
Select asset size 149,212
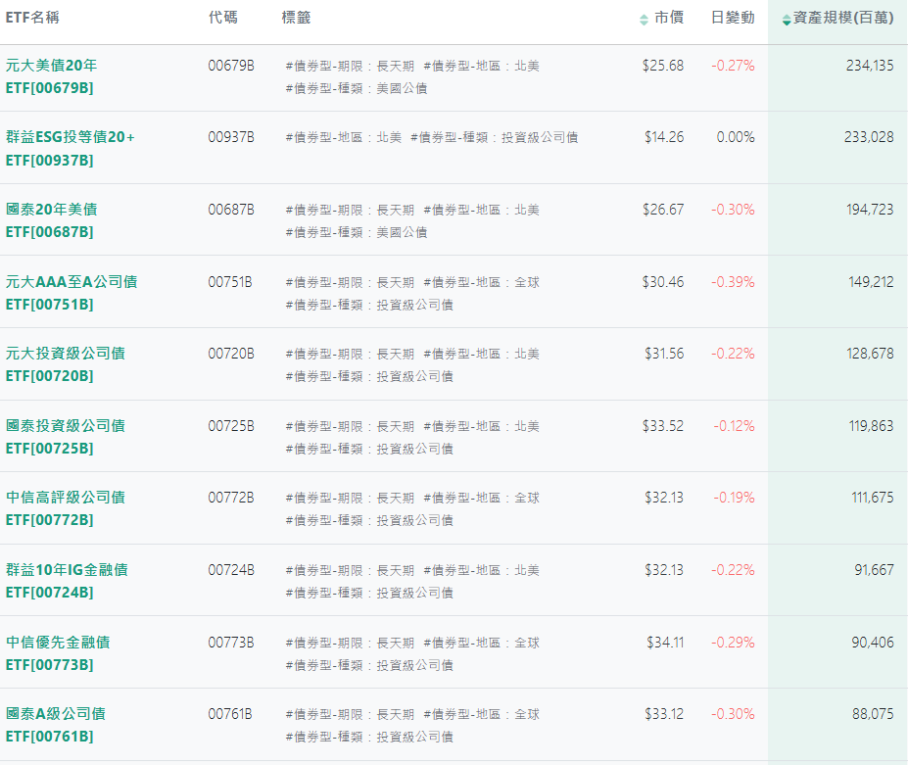click(871, 282)
